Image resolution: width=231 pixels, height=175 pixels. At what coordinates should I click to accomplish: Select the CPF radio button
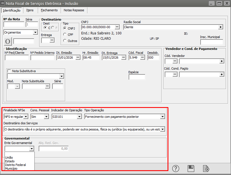[65, 34]
